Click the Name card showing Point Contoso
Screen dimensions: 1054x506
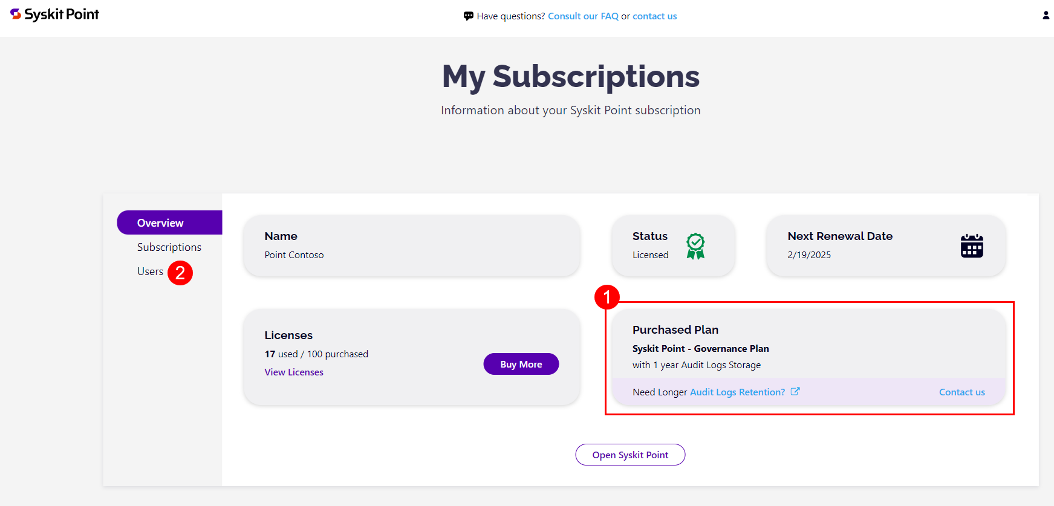pyautogui.click(x=412, y=245)
